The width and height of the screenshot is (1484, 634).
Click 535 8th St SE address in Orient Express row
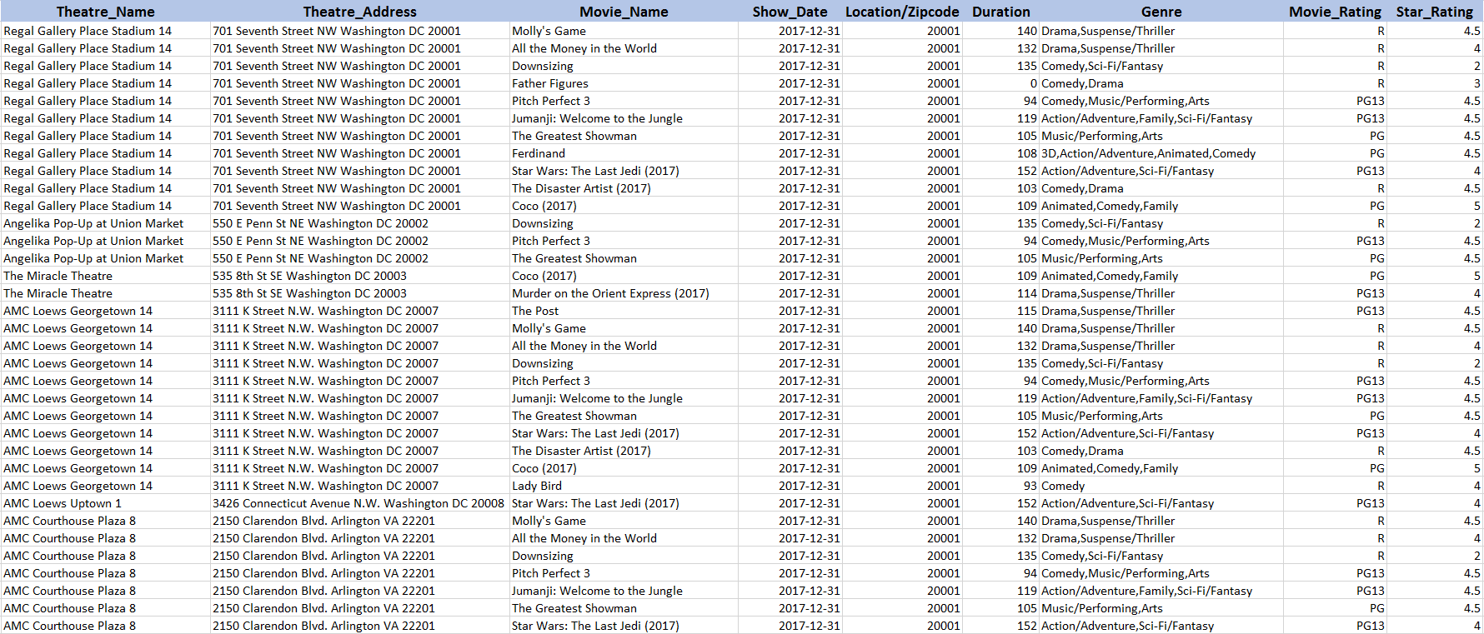point(359,293)
